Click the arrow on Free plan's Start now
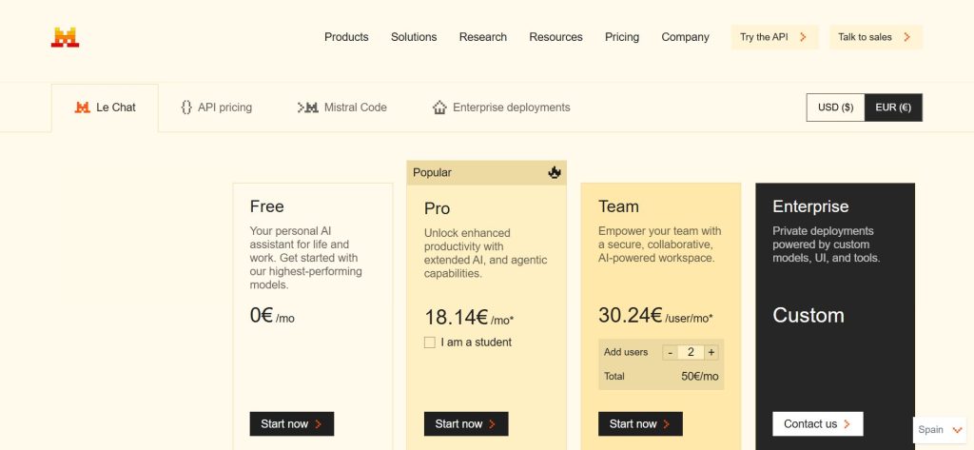974x450 pixels. pyautogui.click(x=319, y=424)
